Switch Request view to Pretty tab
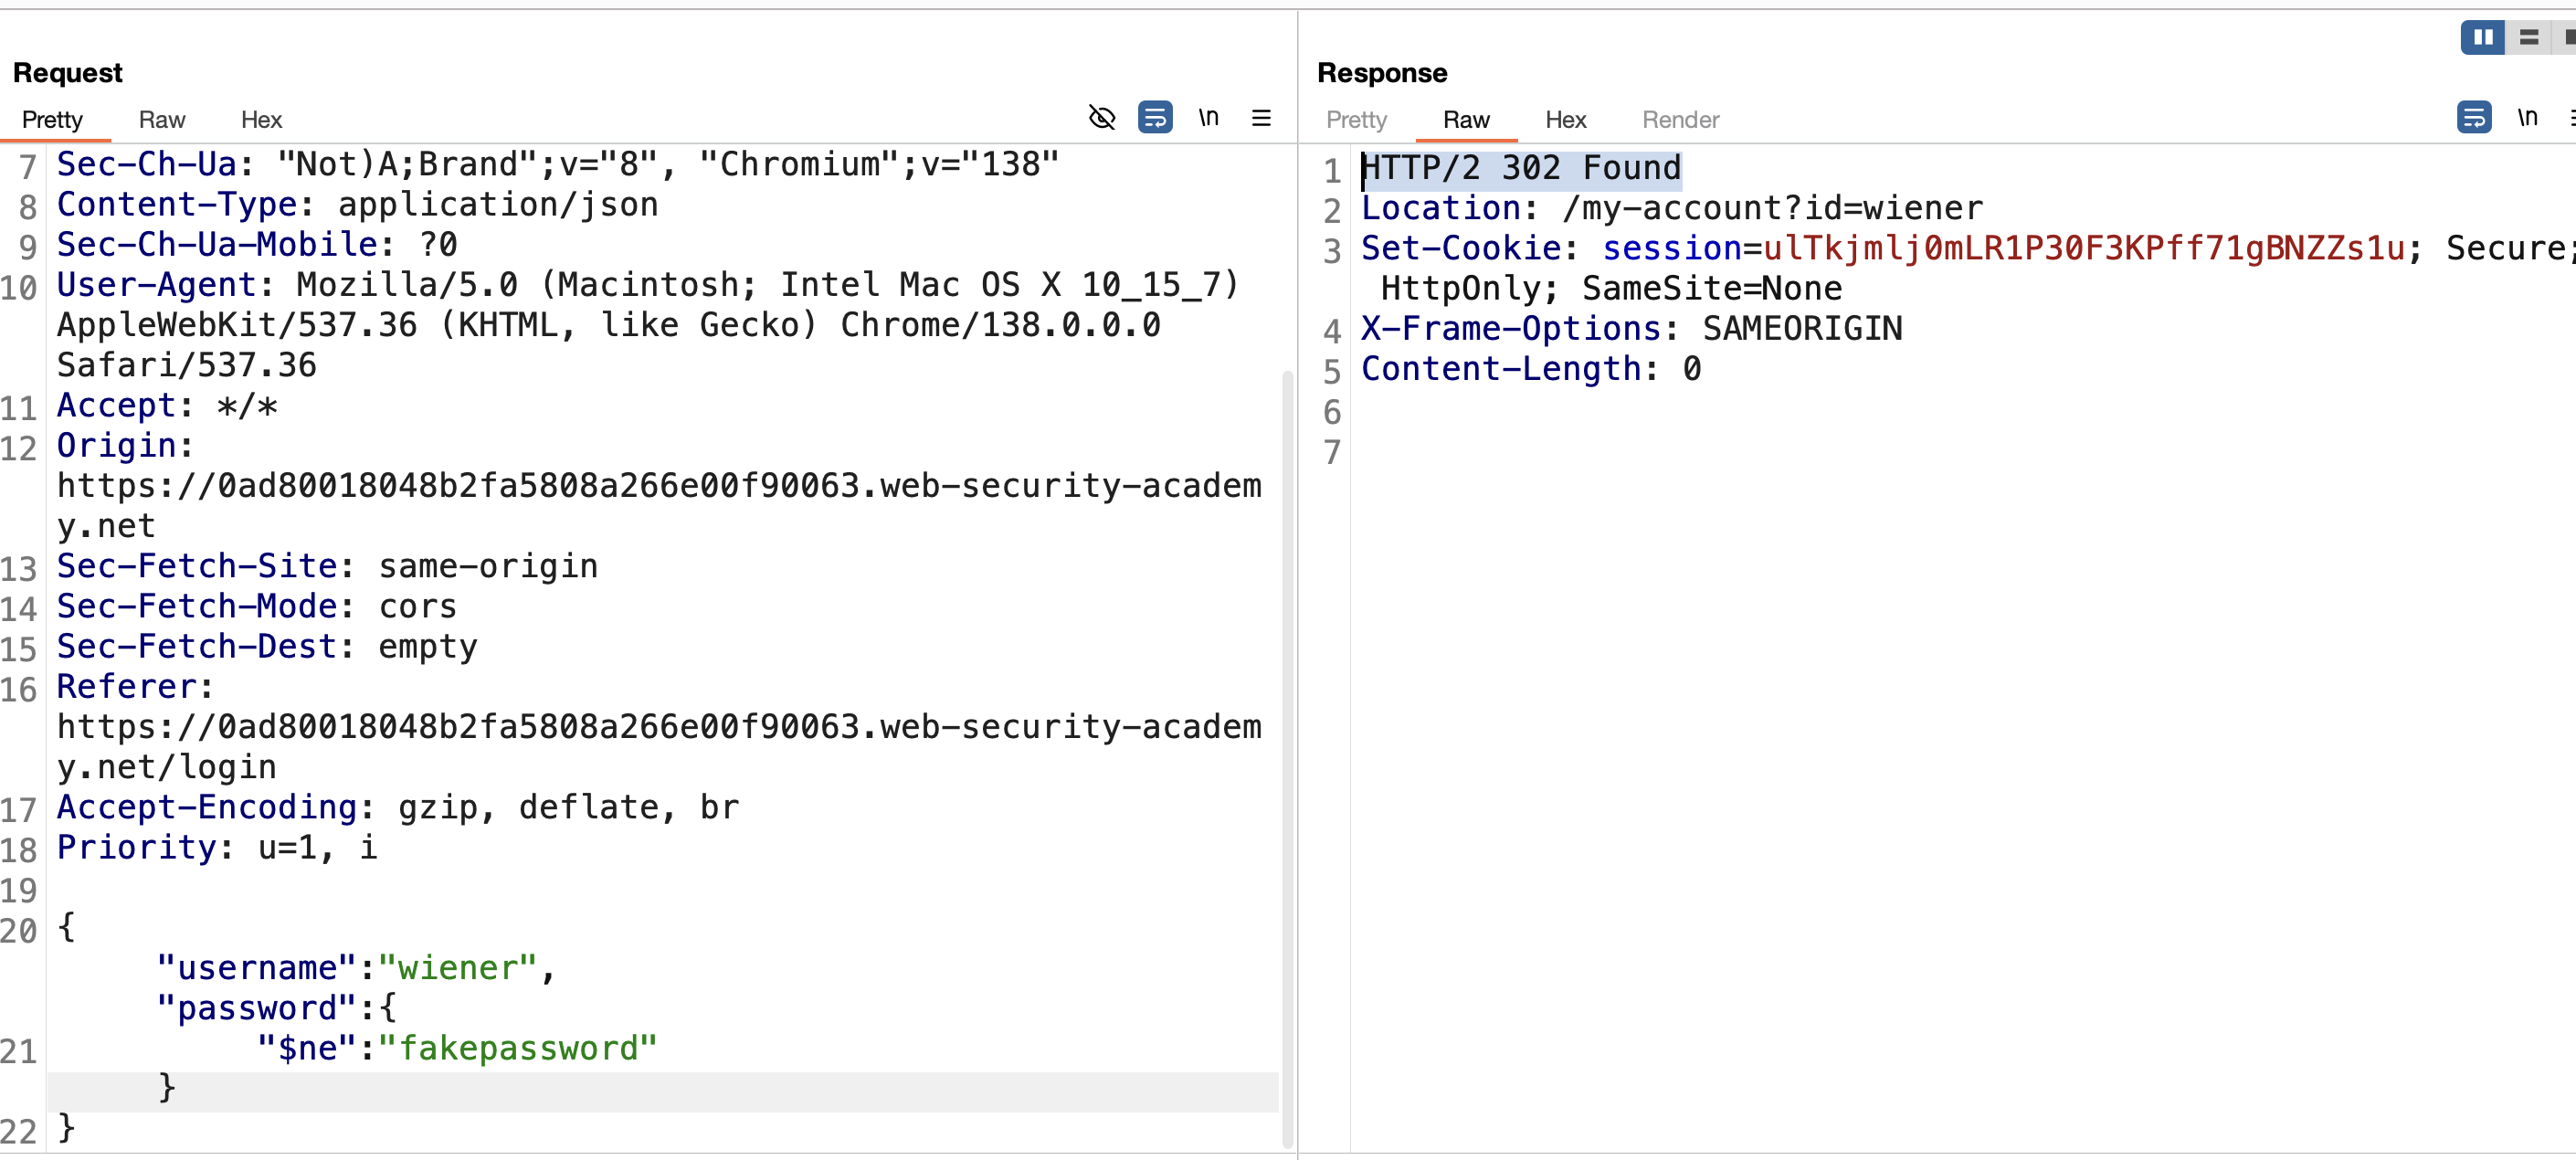The height and width of the screenshot is (1160, 2576). (52, 120)
